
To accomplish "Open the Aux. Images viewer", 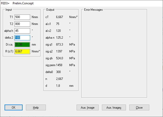I will pos(114,108).
